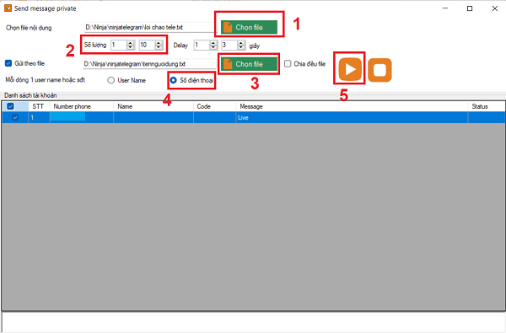Screen dimensions: 506x333
Task: Enable the Chia đều file checkbox
Action: [x=288, y=63]
